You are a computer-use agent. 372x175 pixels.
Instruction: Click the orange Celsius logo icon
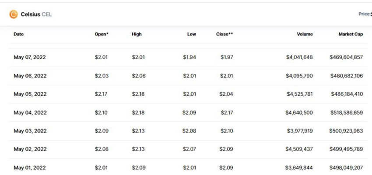click(x=14, y=14)
